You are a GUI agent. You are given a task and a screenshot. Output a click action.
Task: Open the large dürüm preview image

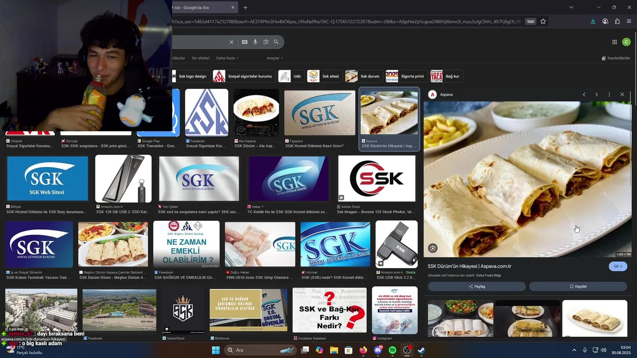click(528, 179)
